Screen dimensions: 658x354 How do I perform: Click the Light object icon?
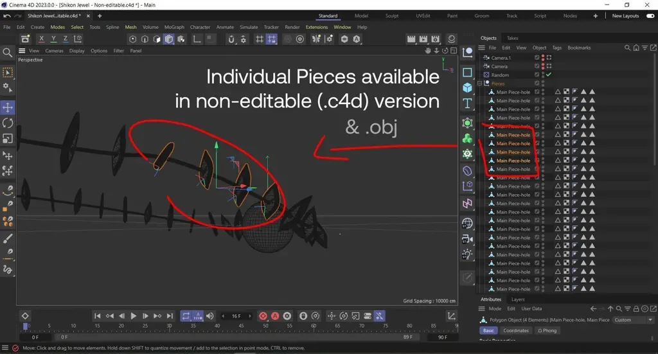click(467, 254)
